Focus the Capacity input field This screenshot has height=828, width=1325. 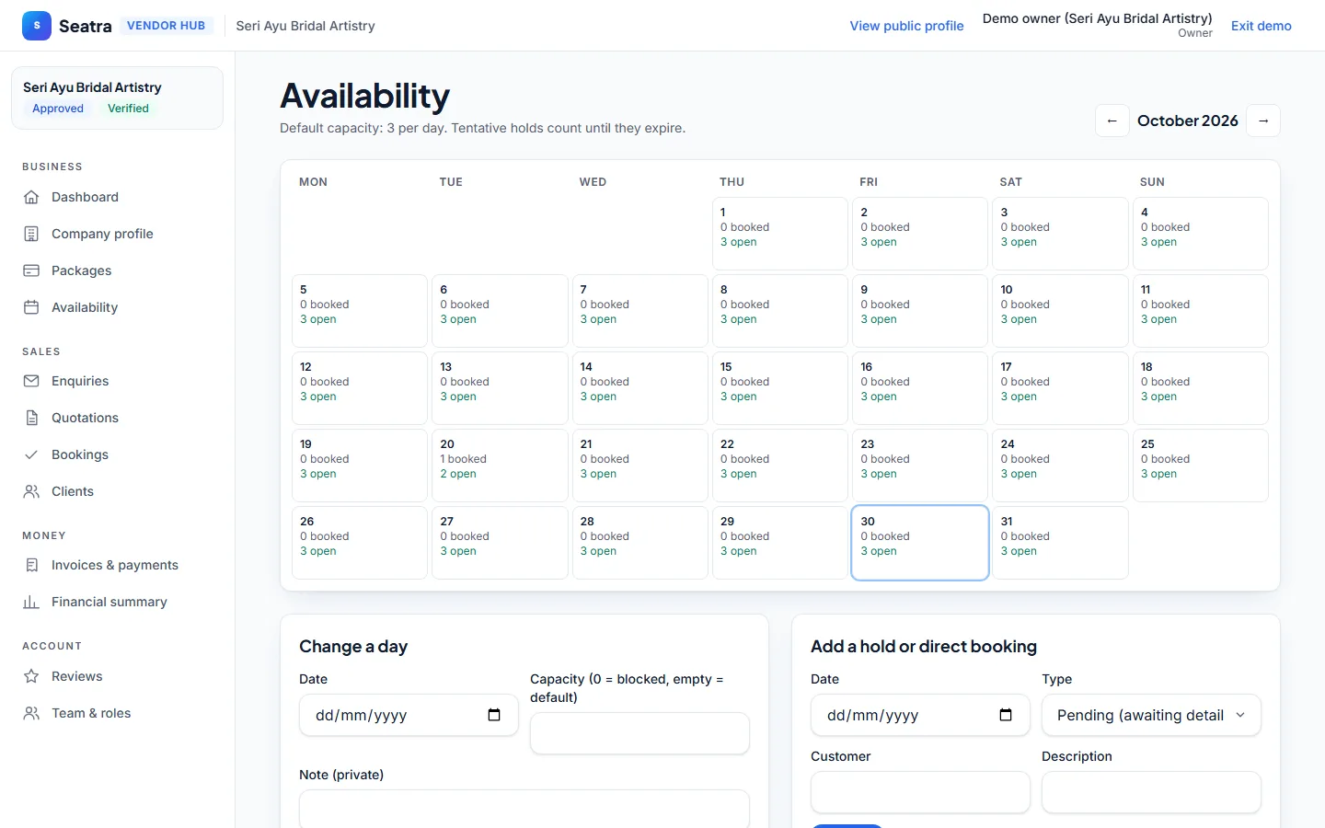[639, 733]
